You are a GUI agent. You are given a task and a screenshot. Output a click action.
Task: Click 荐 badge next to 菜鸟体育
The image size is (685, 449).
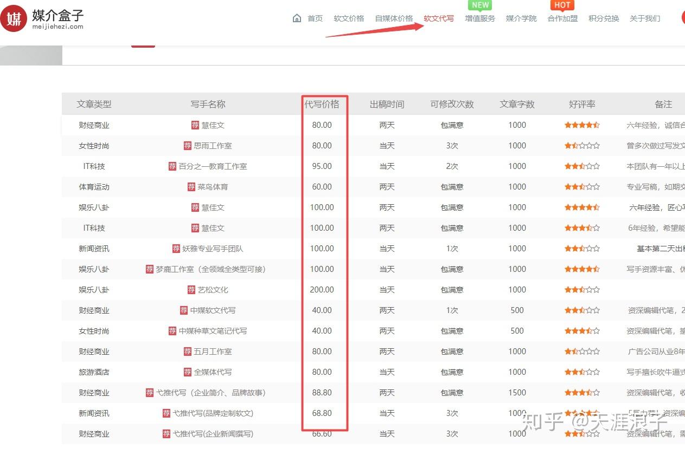pyautogui.click(x=191, y=187)
